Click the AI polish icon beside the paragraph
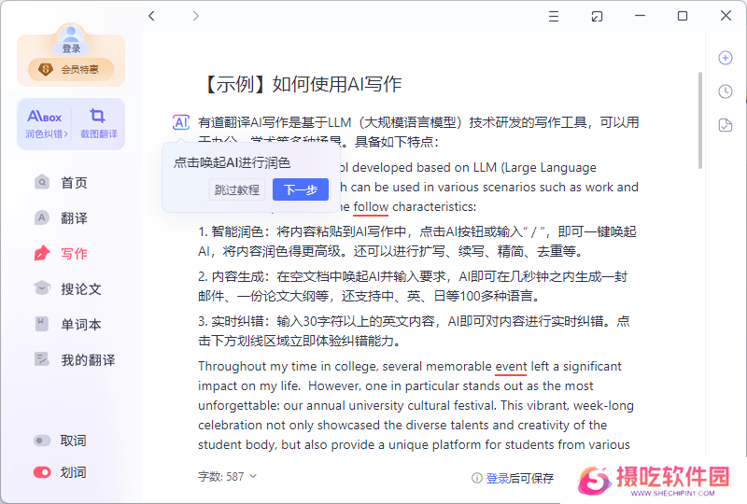Viewport: 747px width, 504px height. click(x=181, y=122)
